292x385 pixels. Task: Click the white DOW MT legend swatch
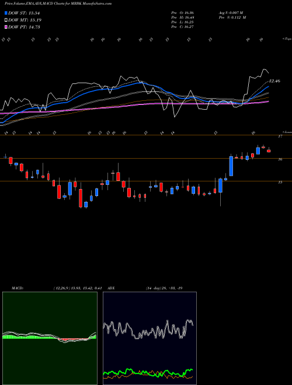click(6, 20)
